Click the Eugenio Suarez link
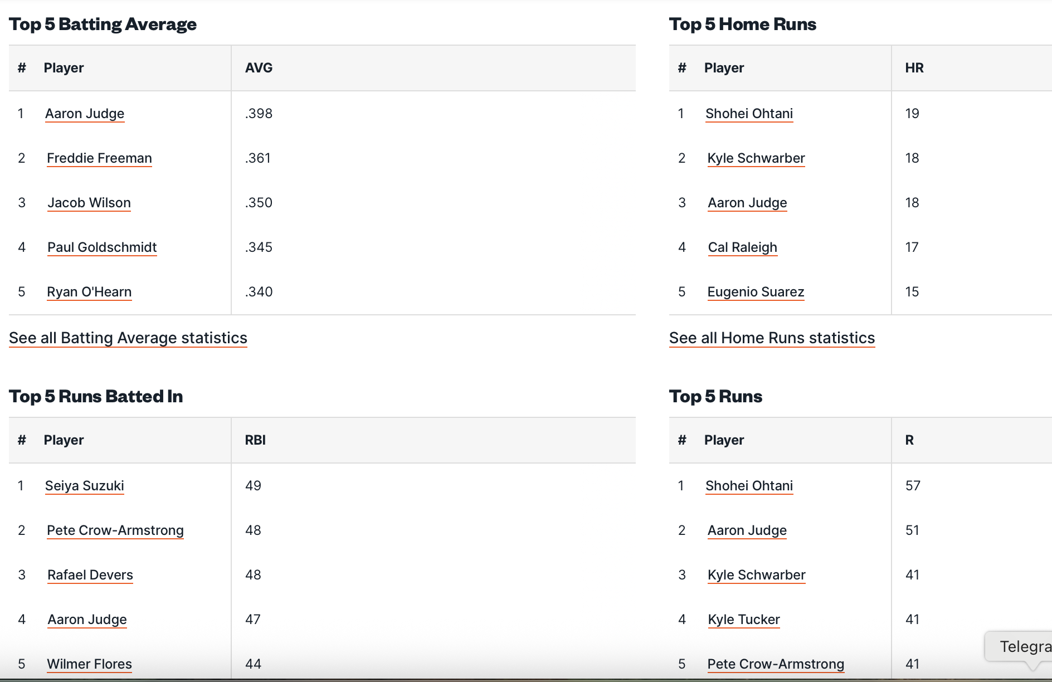Screen dimensions: 1052x682 pos(756,292)
